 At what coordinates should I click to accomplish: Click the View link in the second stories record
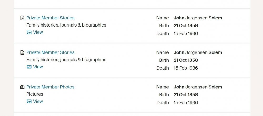(38, 67)
